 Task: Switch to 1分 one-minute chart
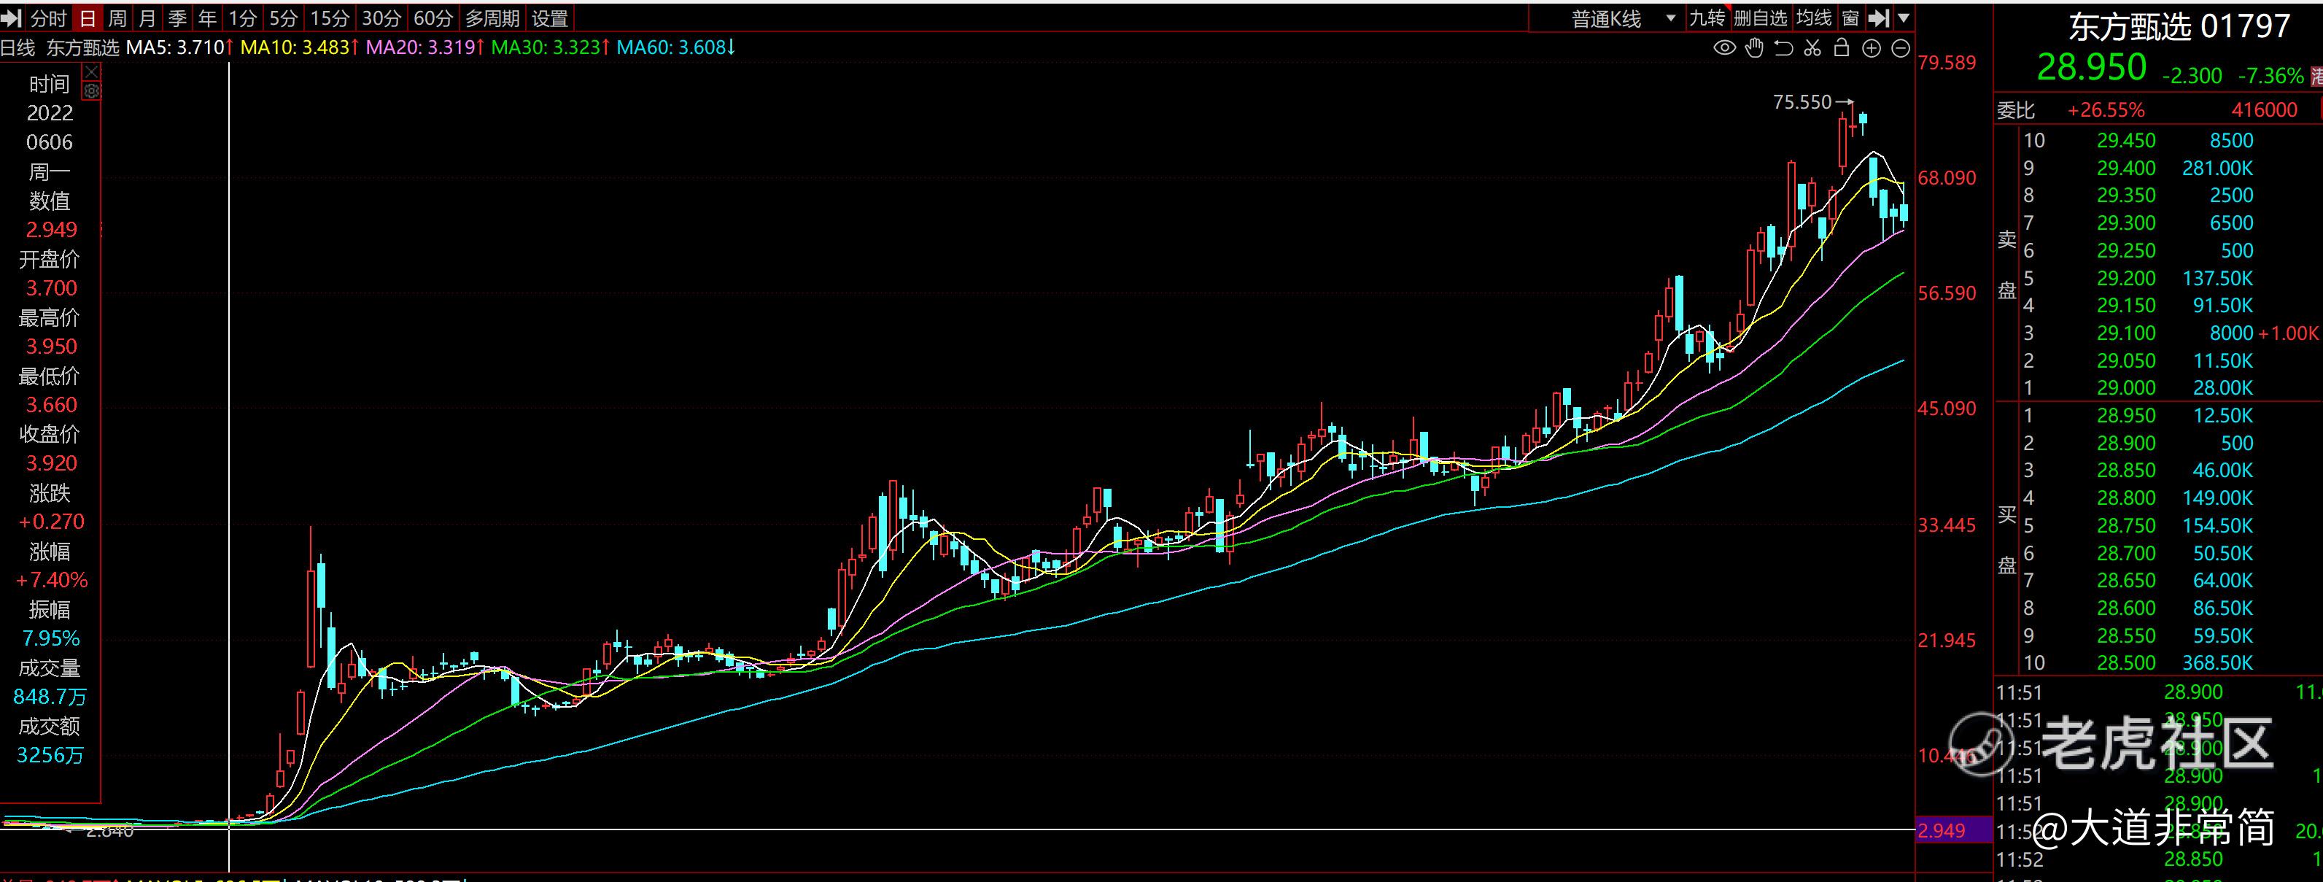(243, 18)
